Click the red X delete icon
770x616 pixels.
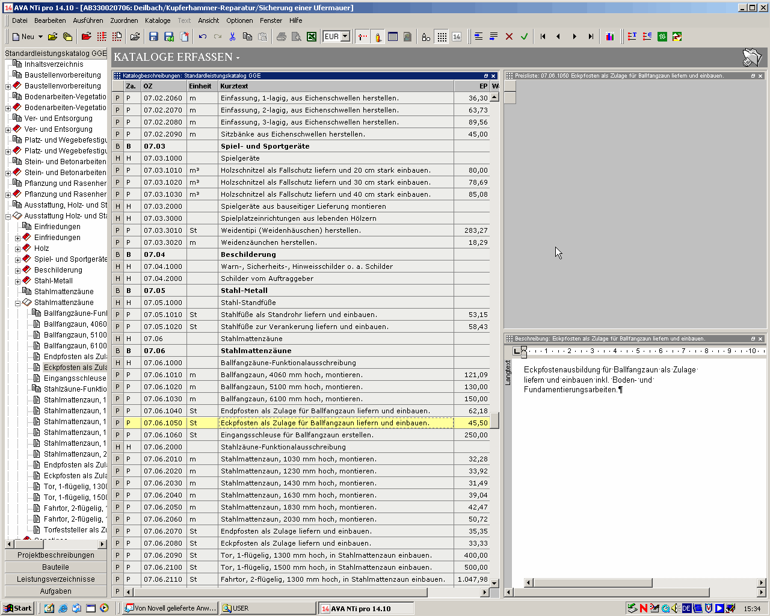coord(509,37)
